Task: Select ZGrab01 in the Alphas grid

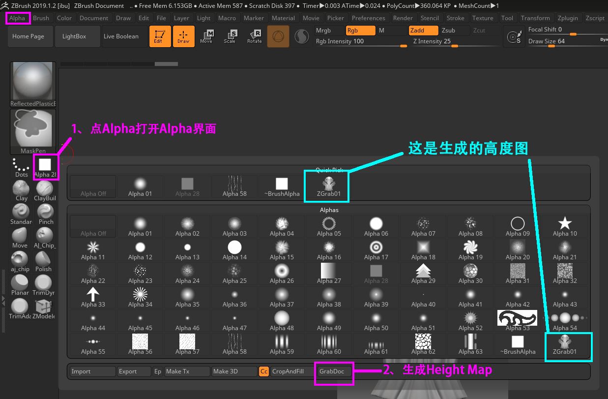Action: click(565, 344)
